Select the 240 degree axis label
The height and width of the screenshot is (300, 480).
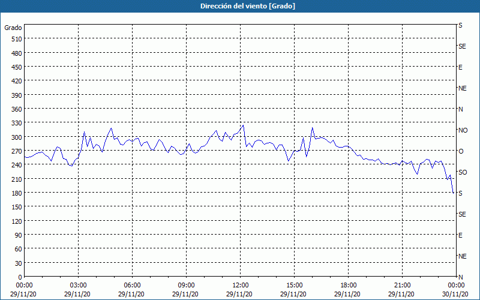click(x=17, y=165)
